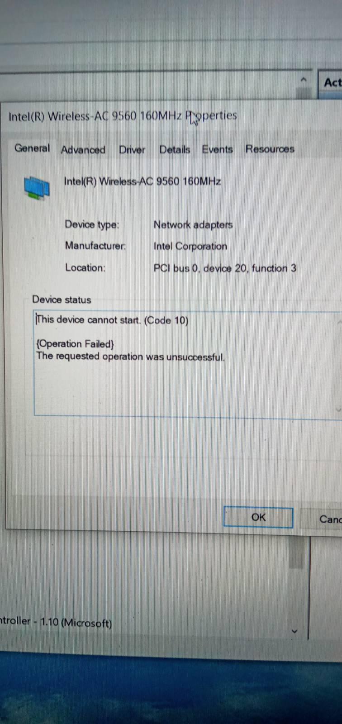Click the up arrow of background scrollbar

304,80
